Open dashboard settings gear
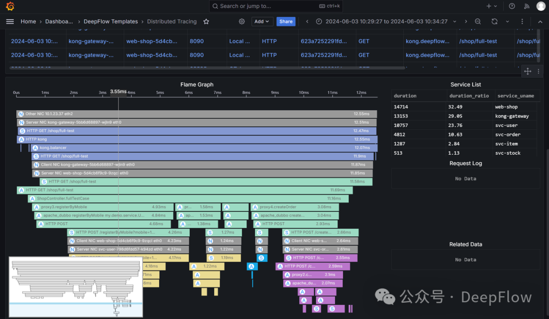Viewport: 549px width, 319px height. [x=242, y=21]
